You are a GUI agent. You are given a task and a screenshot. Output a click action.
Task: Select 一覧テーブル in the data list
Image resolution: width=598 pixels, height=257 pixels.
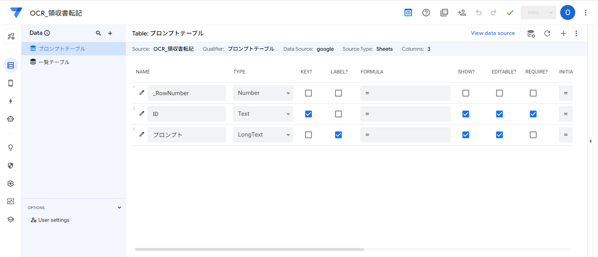pyautogui.click(x=54, y=62)
